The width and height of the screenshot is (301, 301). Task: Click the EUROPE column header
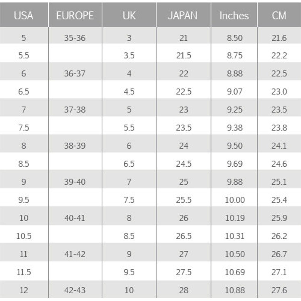[75, 15]
